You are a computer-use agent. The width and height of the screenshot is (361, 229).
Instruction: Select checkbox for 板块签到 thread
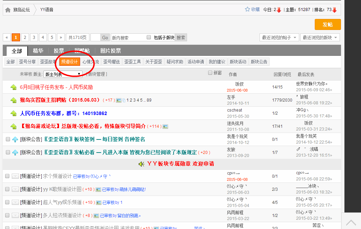pos(8,139)
